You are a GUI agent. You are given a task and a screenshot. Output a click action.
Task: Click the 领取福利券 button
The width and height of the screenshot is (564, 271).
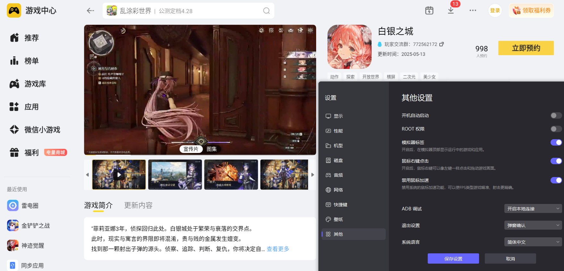tap(531, 11)
